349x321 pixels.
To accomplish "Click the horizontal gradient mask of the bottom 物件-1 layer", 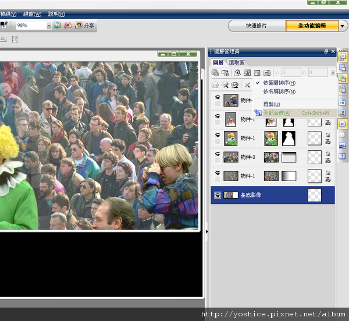I will 289,176.
